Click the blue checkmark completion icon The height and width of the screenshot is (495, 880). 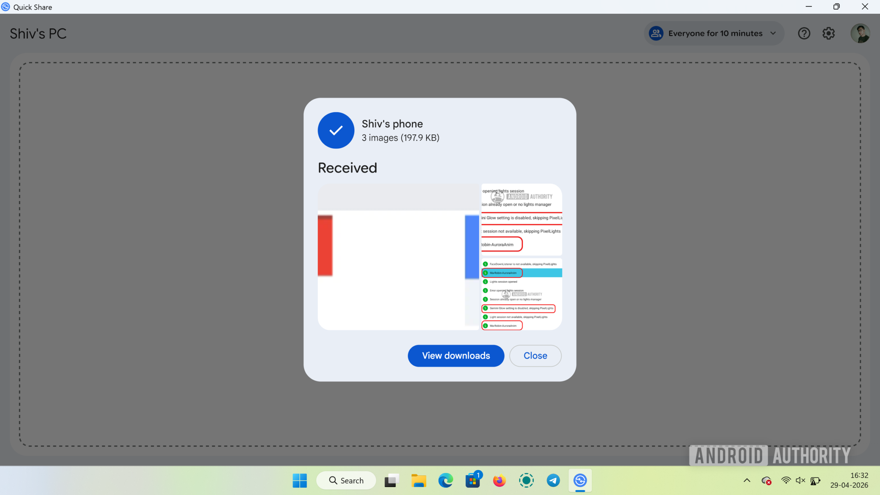[336, 130]
